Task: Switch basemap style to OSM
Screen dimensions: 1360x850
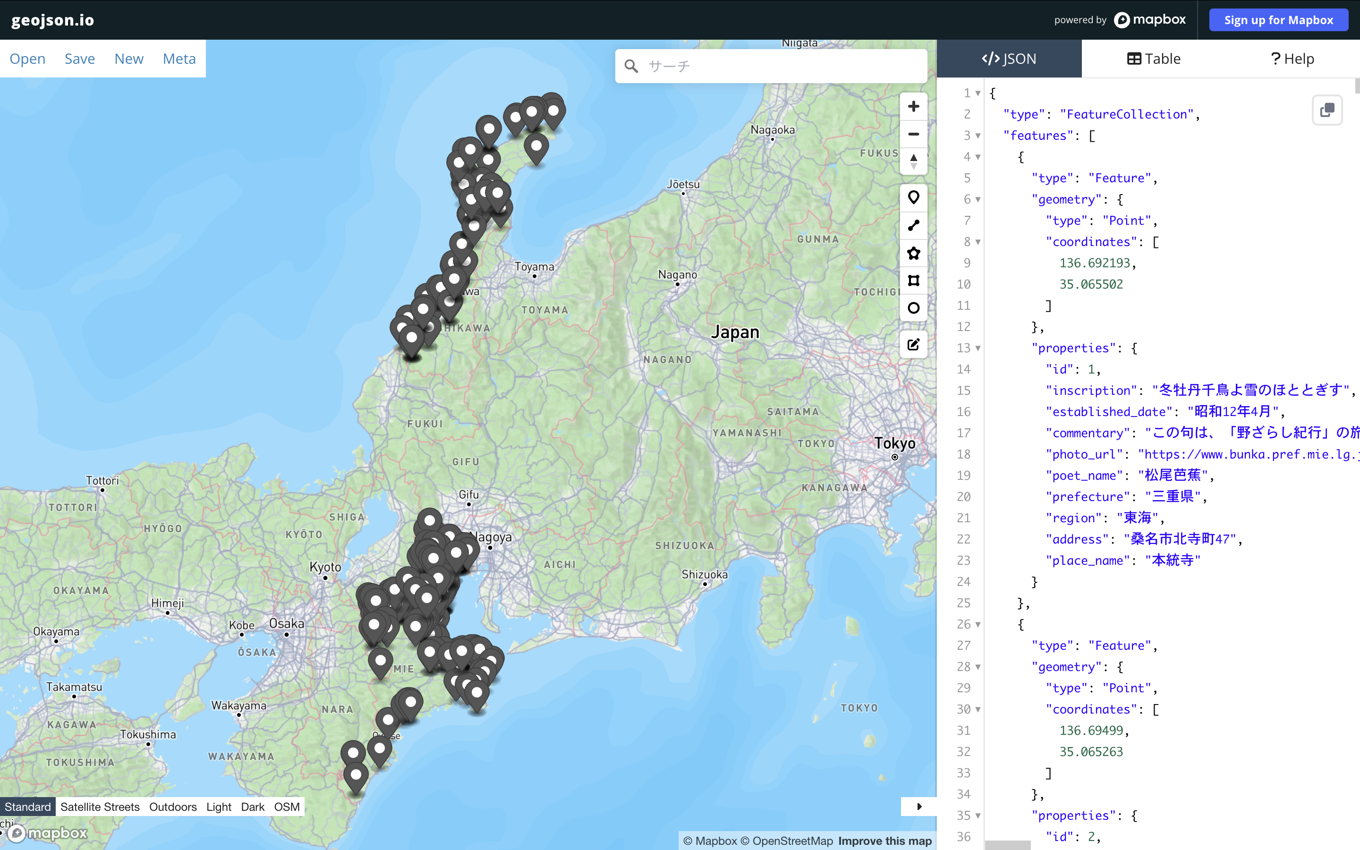Action: [287, 807]
